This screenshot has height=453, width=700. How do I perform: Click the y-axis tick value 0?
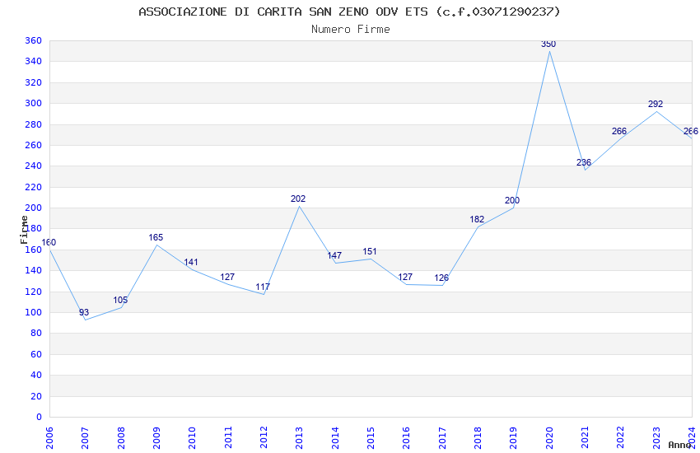point(40,417)
